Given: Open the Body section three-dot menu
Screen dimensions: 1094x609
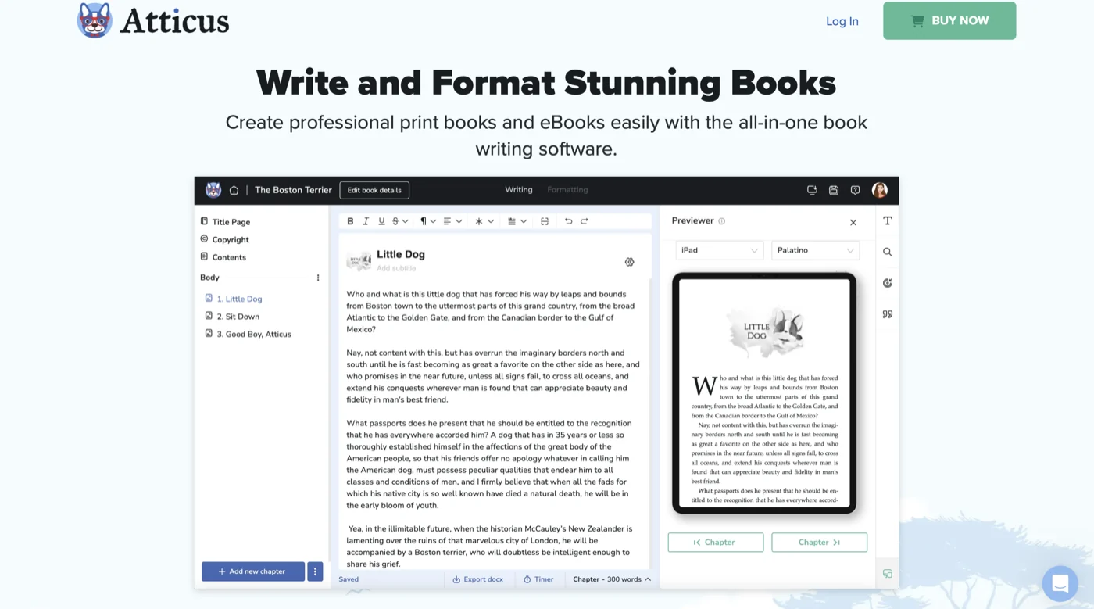Looking at the screenshot, I should pyautogui.click(x=318, y=278).
